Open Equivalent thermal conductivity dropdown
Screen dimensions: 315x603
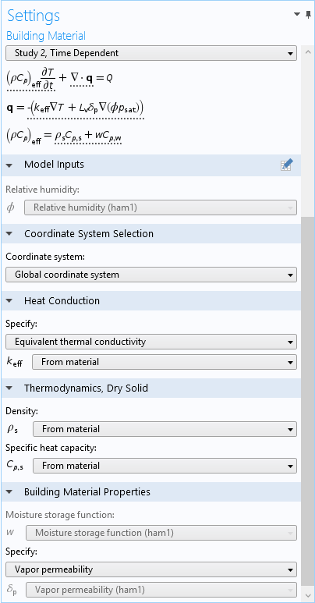pos(151,342)
